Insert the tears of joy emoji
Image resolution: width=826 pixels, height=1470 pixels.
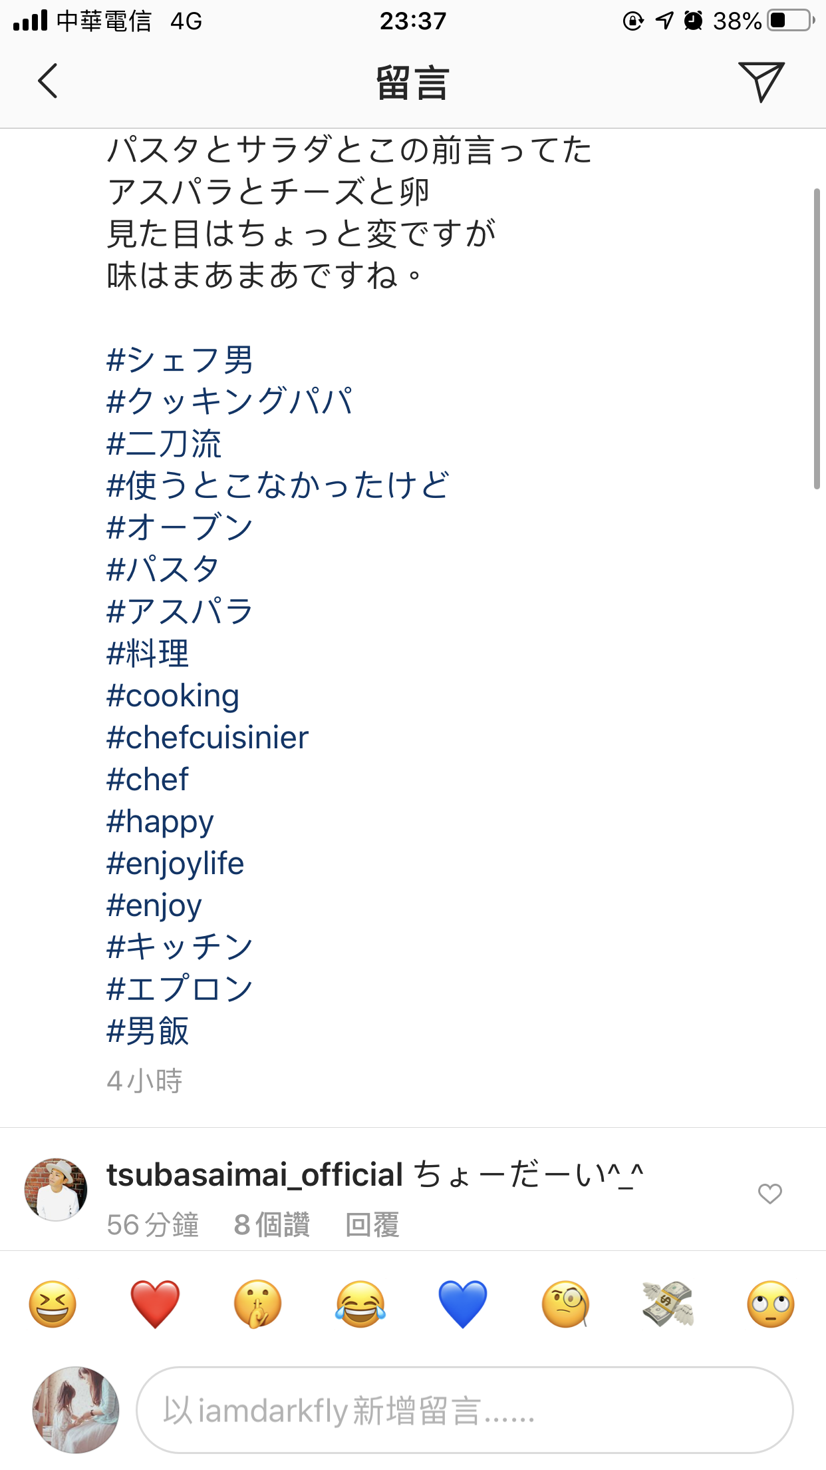(360, 1304)
